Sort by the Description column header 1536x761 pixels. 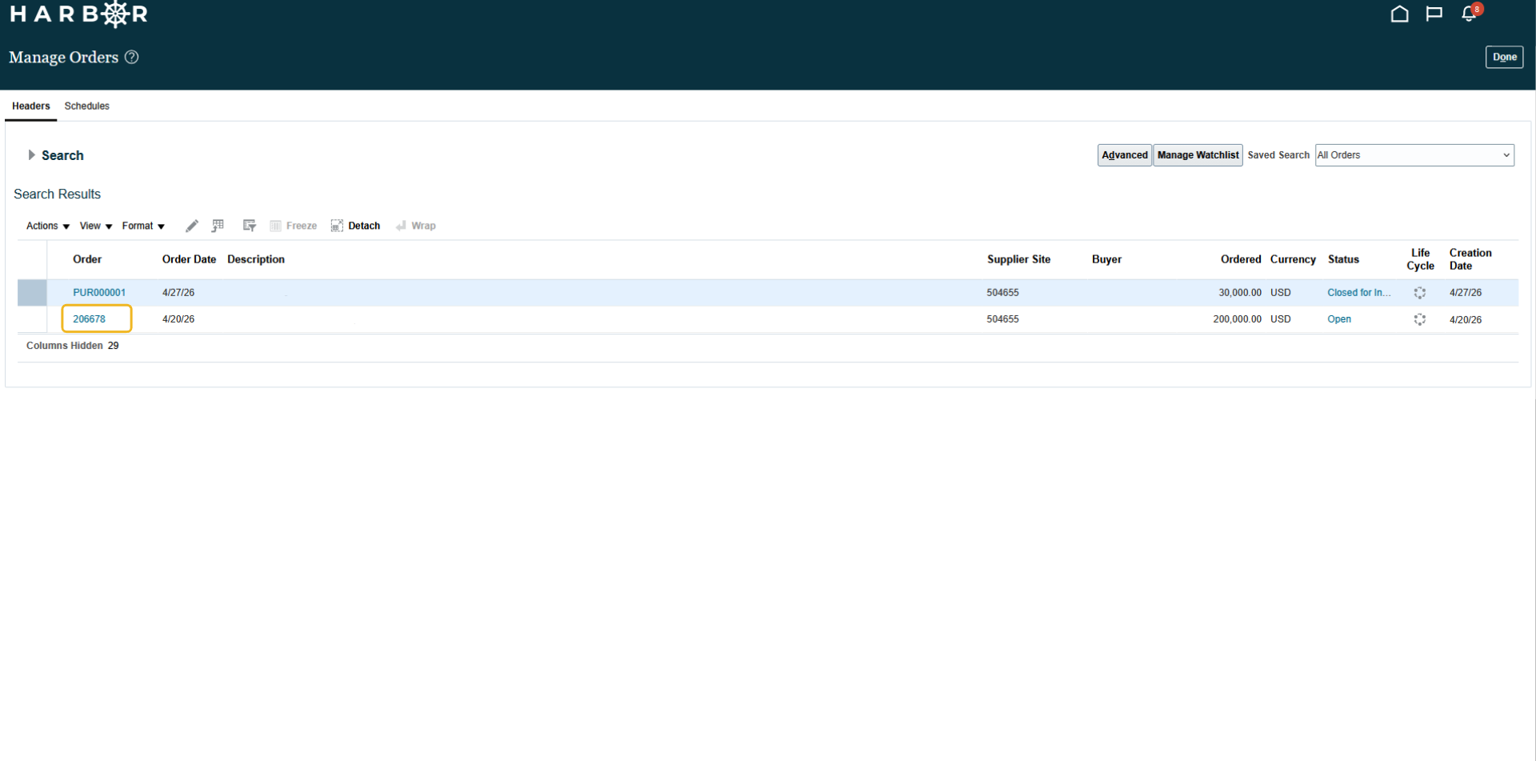click(x=256, y=259)
